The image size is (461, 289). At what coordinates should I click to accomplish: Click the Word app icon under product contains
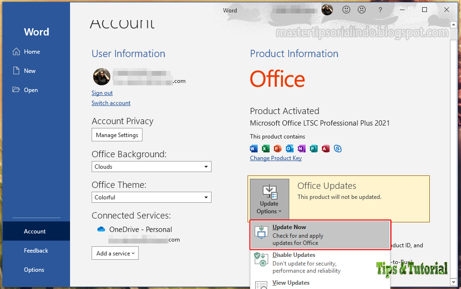click(x=253, y=149)
